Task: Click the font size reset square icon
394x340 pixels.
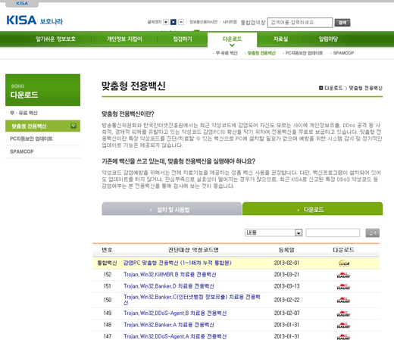Action: point(174,22)
